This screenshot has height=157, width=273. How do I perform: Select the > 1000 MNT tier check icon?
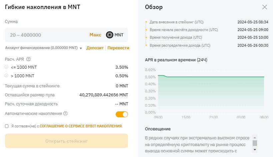pyautogui.click(x=7, y=76)
